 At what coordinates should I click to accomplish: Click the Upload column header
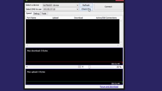pyautogui.click(x=55, y=18)
